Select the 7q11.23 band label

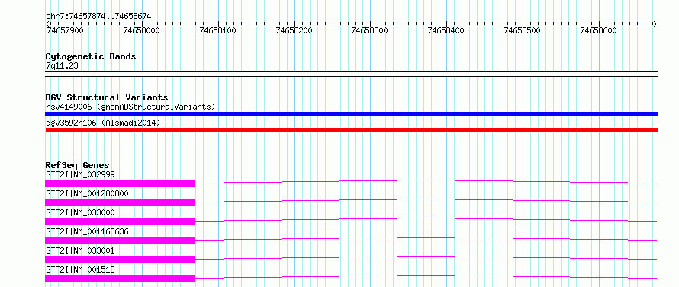[x=62, y=66]
